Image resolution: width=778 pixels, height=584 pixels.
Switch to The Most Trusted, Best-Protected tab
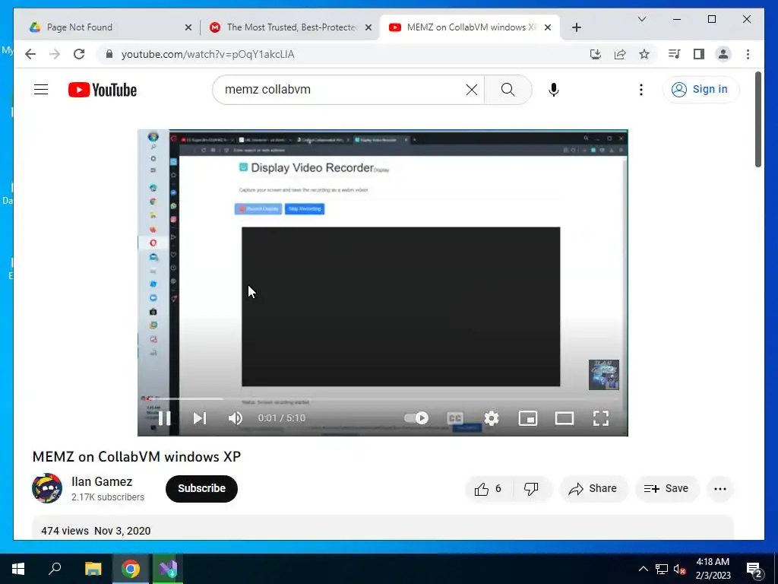click(292, 27)
